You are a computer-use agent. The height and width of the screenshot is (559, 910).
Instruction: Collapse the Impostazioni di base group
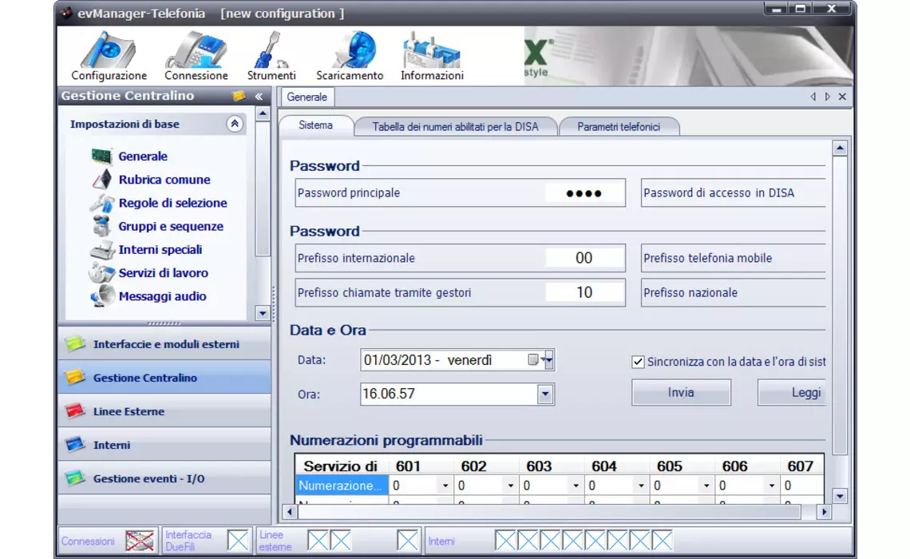click(235, 124)
